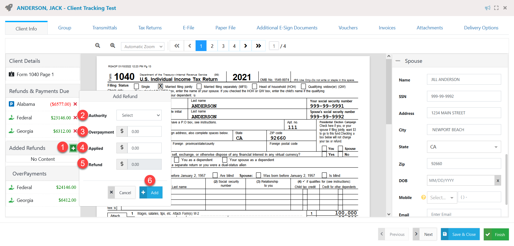514x246 pixels.
Task: Click the Finish button
Action: coord(496,234)
